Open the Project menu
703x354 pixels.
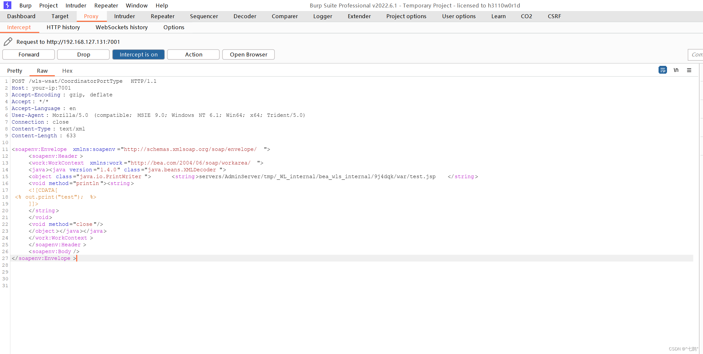(48, 6)
